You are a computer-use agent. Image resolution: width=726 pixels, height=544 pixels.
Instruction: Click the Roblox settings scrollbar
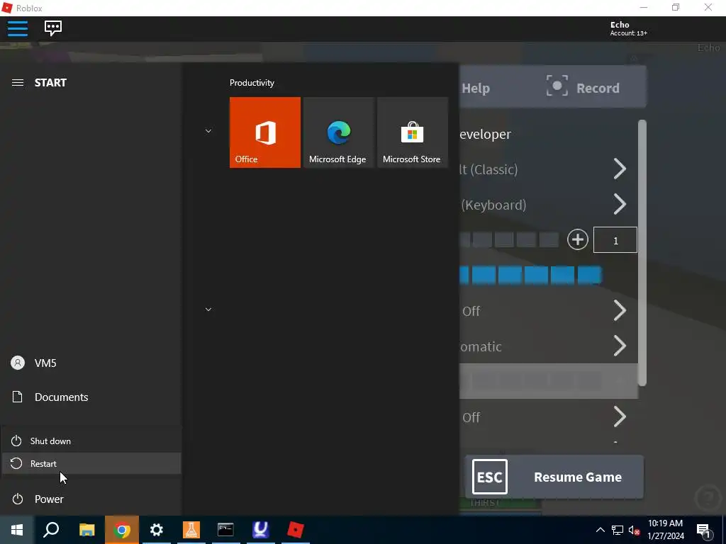pos(642,253)
